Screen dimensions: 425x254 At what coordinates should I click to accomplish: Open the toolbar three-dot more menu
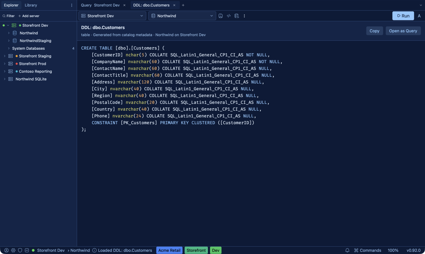point(244,16)
